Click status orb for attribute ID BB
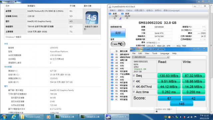Image resolution: width=213 pixels, height=120 pixels. pyautogui.click(x=112, y=71)
